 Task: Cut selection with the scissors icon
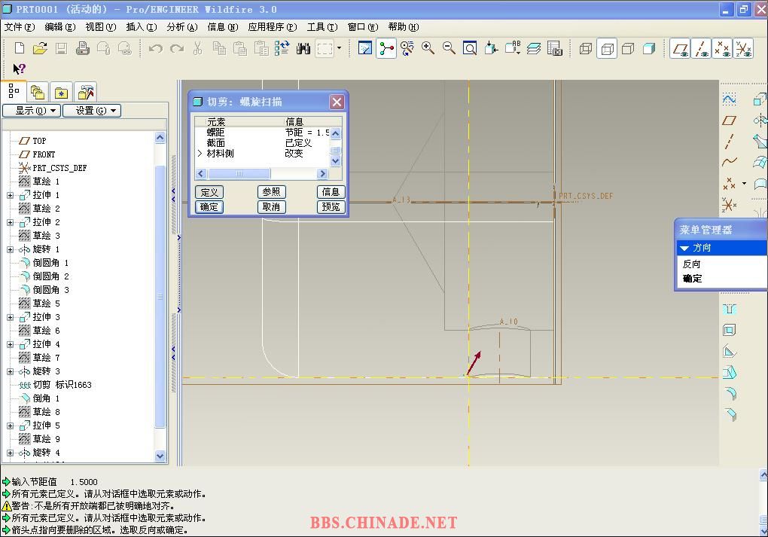[198, 48]
